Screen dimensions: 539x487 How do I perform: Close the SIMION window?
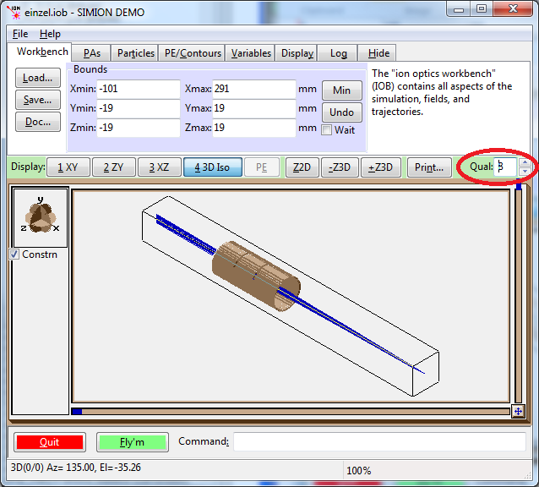pyautogui.click(x=513, y=9)
